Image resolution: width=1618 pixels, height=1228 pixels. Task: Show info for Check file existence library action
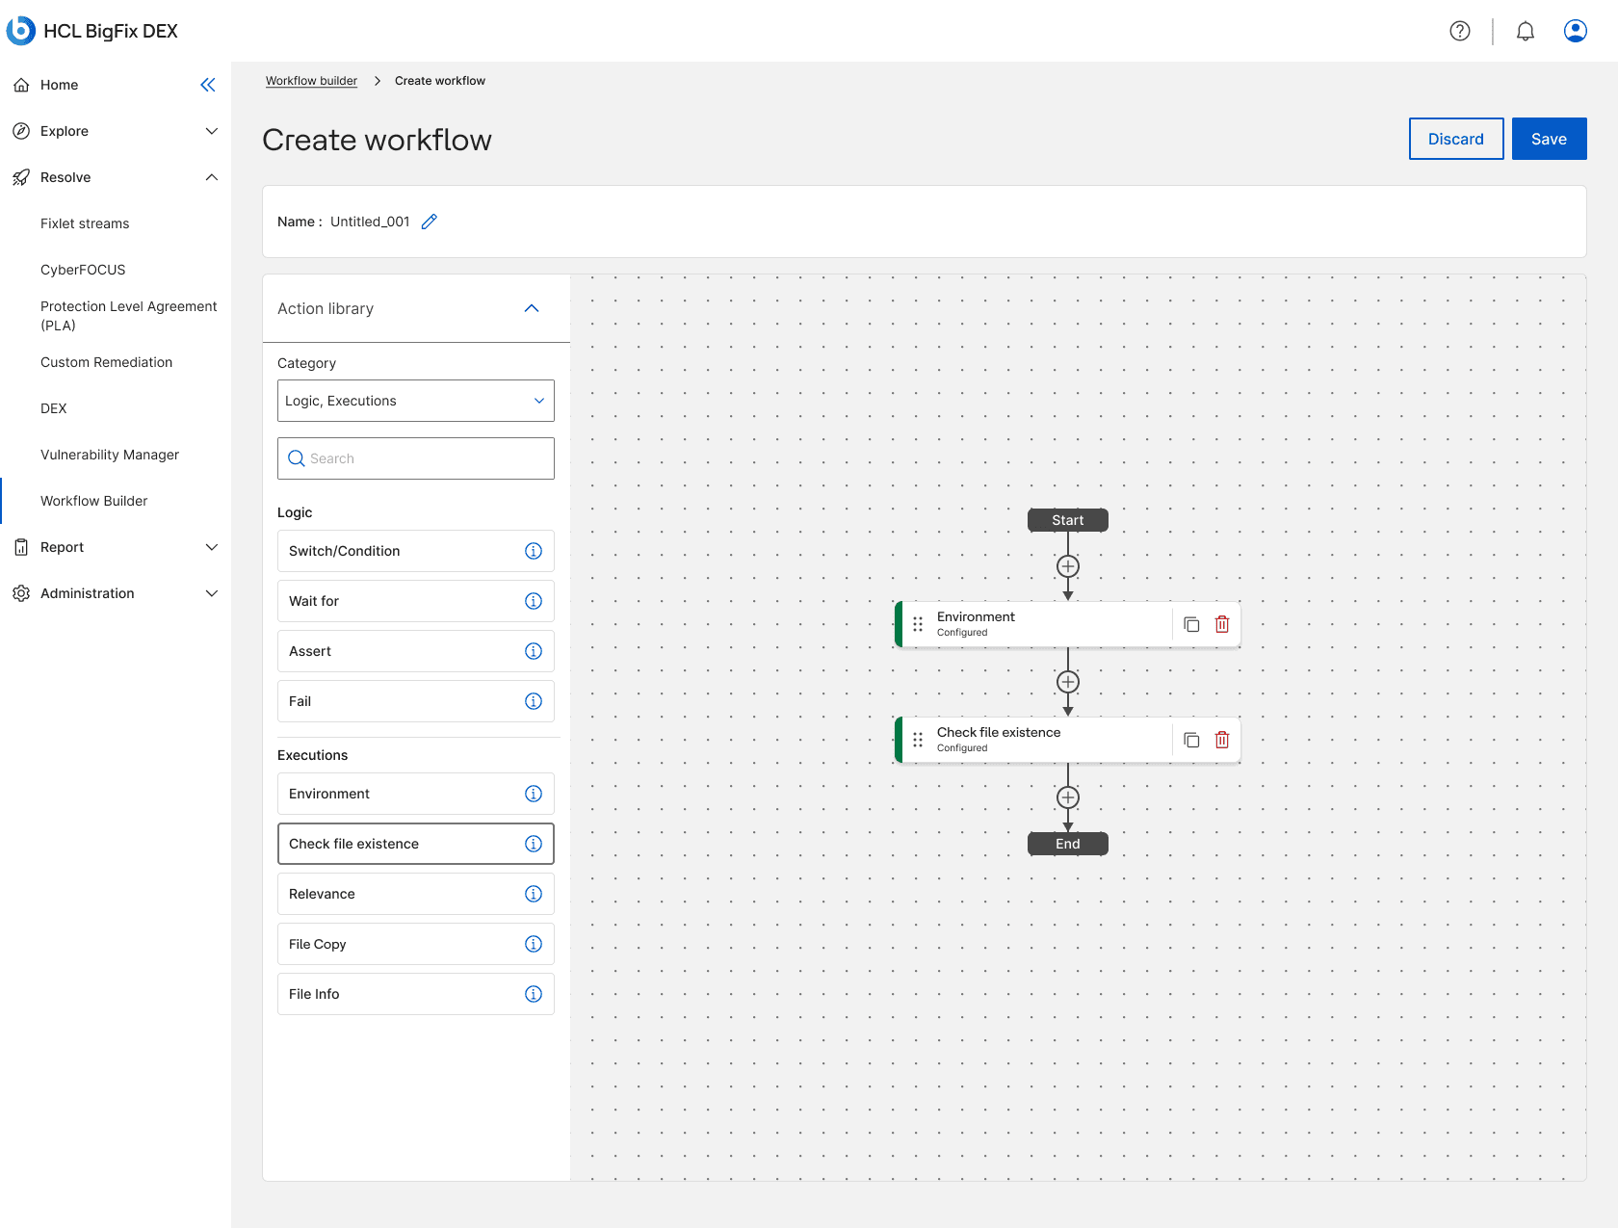coord(534,844)
